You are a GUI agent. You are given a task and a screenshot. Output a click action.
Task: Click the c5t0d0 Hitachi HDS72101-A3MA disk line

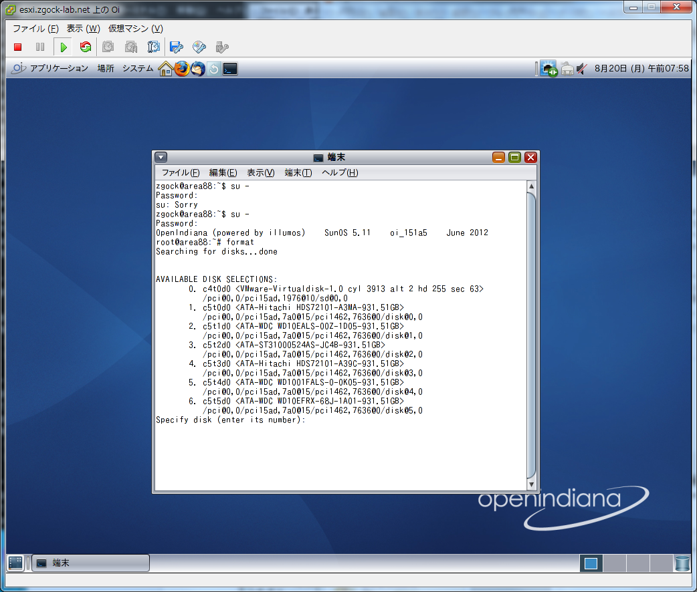click(296, 307)
